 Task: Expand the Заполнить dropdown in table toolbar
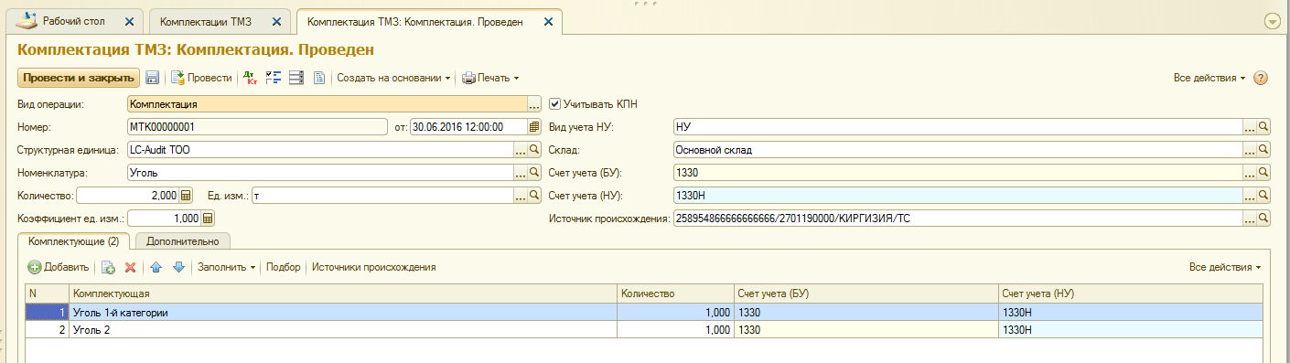tap(226, 267)
